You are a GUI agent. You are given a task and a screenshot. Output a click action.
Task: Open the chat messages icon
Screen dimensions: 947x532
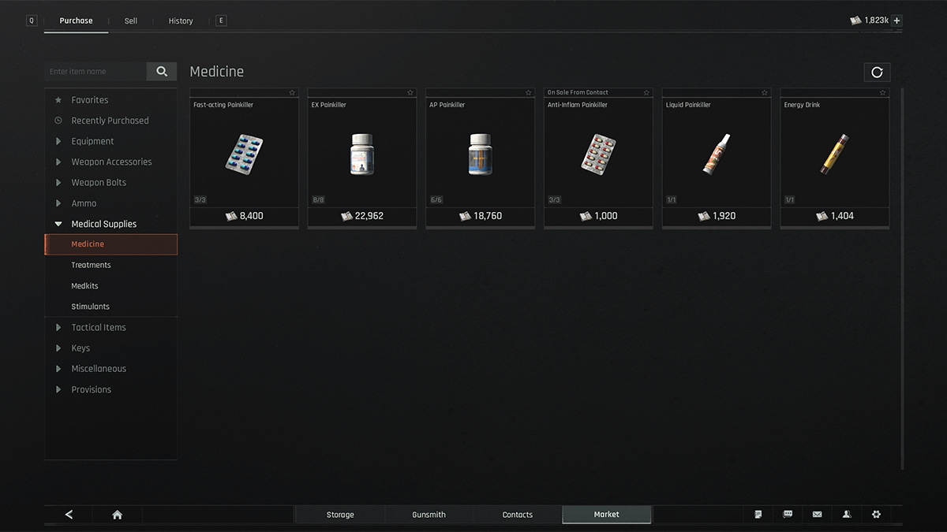point(788,515)
